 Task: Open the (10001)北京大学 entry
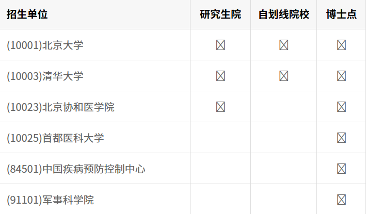click(x=45, y=45)
